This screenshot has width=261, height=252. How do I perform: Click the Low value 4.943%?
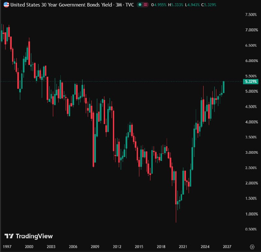193,5
